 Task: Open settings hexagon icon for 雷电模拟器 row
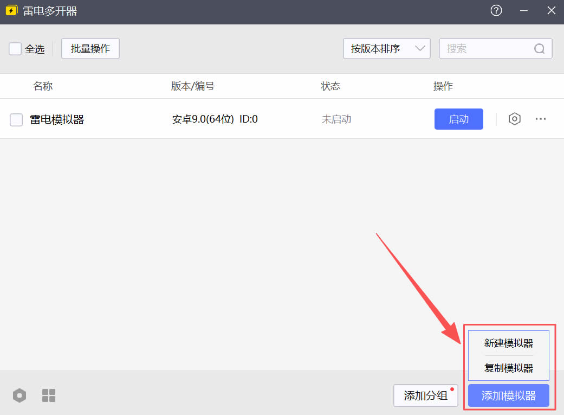coord(514,119)
